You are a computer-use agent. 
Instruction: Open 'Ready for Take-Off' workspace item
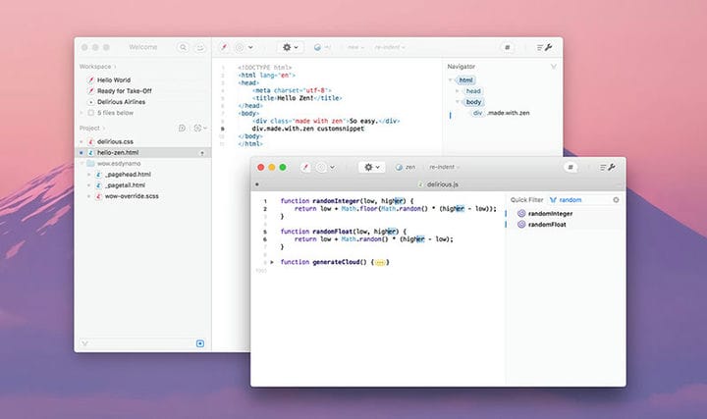tap(125, 90)
